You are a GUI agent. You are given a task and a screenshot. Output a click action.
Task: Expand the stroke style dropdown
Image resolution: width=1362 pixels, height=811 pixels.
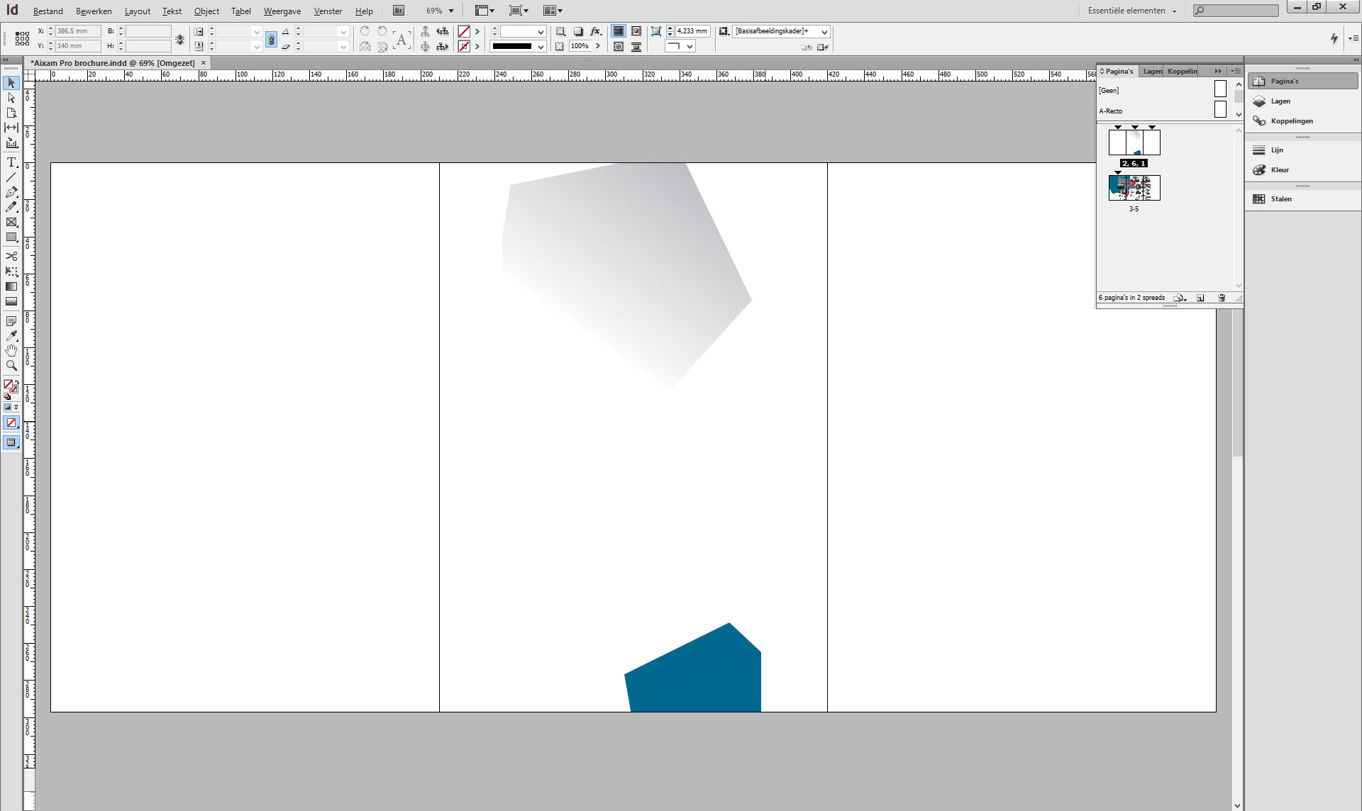pyautogui.click(x=541, y=47)
